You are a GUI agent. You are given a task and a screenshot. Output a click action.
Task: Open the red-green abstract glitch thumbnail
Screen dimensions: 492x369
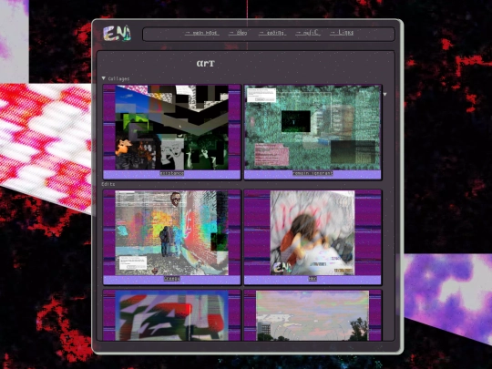click(x=172, y=315)
